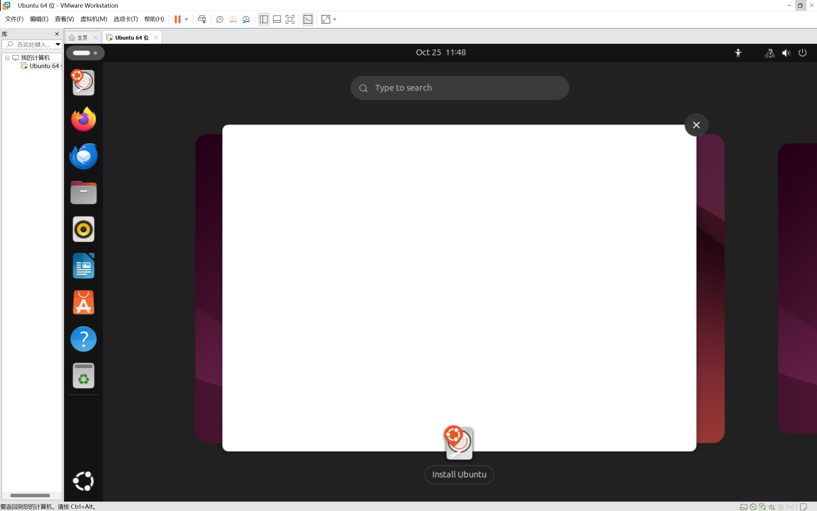Open the 查看(V) menu
Image resolution: width=817 pixels, height=511 pixels.
64,19
